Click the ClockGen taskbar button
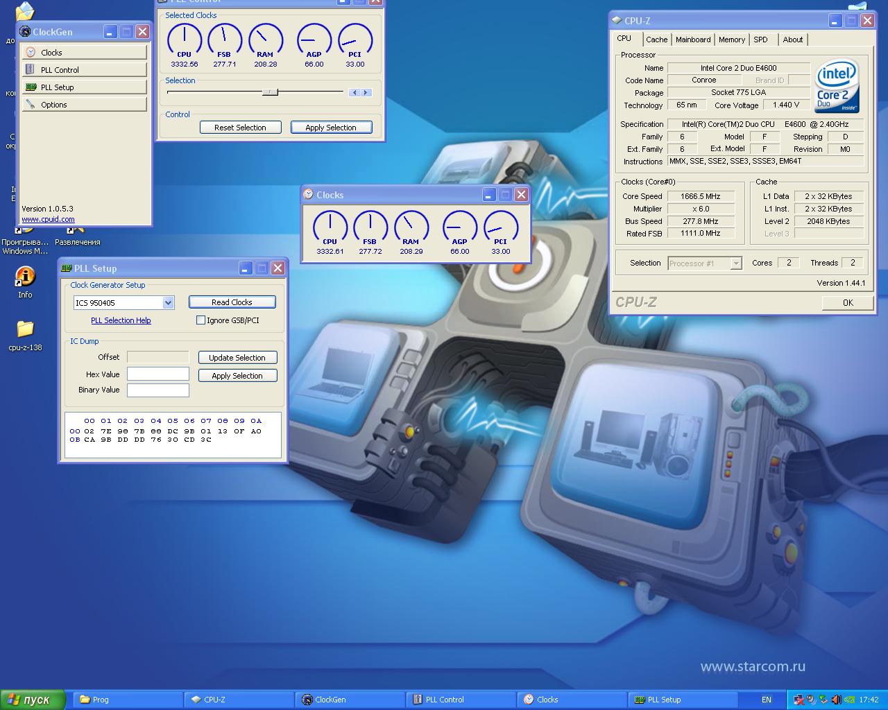 [350, 700]
